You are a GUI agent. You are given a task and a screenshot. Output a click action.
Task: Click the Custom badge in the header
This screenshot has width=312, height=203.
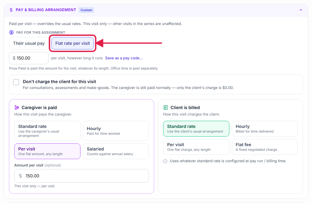(x=86, y=10)
